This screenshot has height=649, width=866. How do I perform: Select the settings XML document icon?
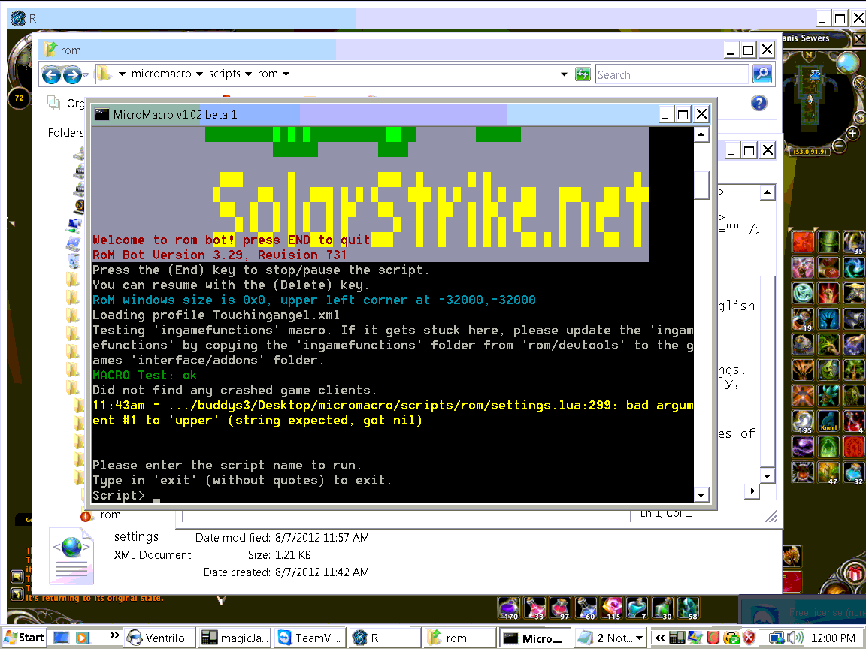(71, 555)
